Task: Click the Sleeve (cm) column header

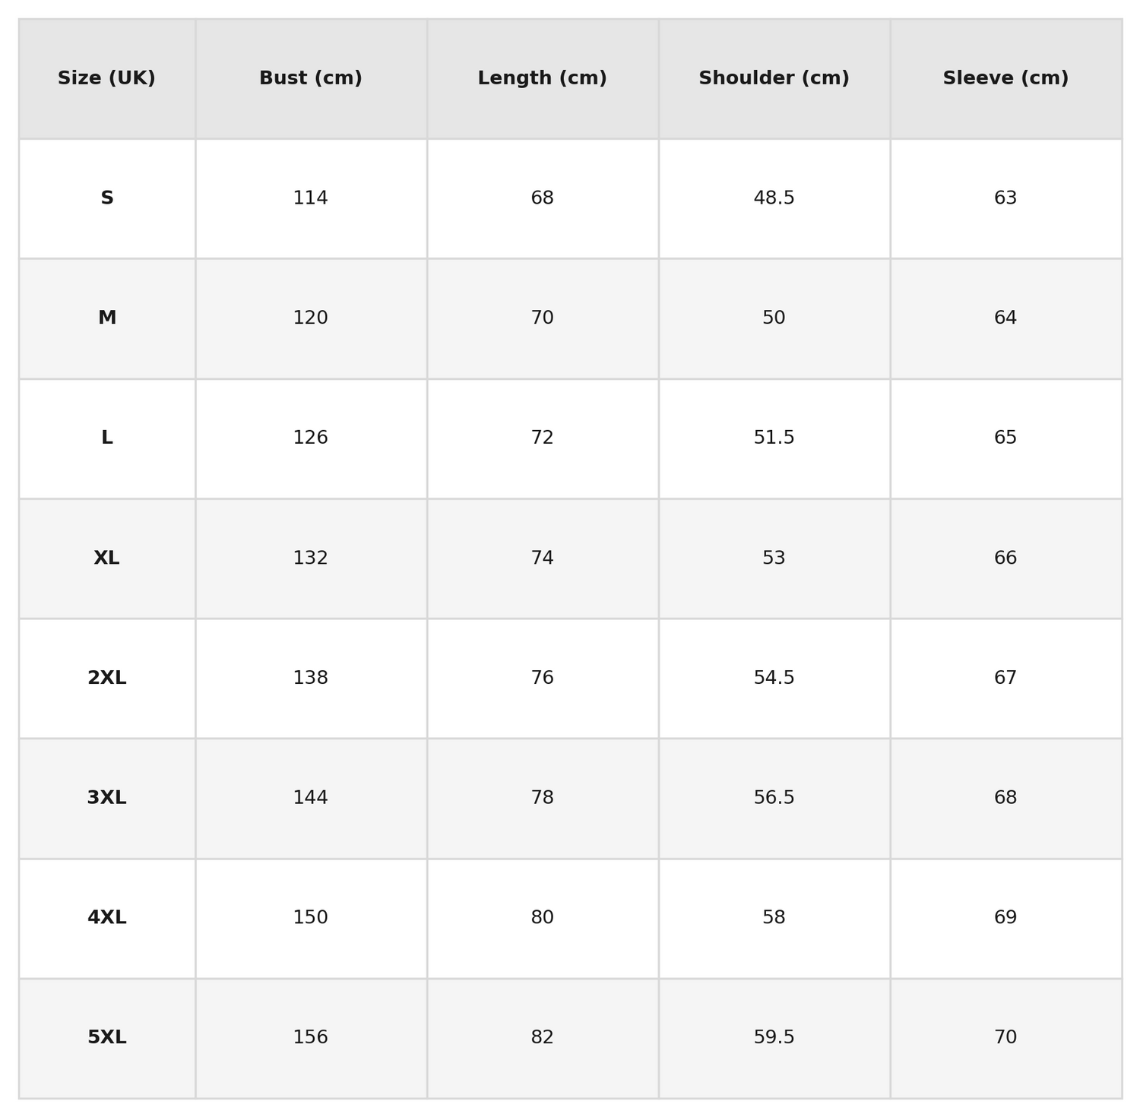Action: 1005,78
